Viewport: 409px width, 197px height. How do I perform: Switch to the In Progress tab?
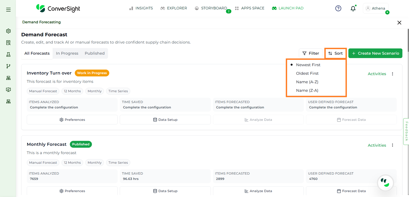click(67, 53)
